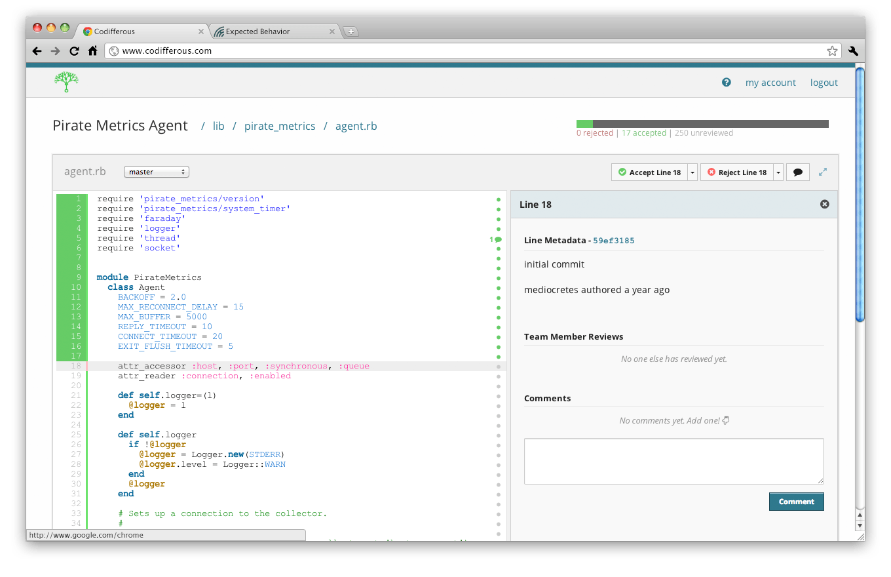
Task: Click the '250 unreviewed' status text
Action: point(704,133)
